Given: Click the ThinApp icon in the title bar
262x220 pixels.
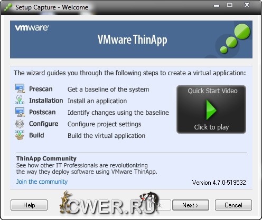Looking at the screenshot, I should 8,7.
